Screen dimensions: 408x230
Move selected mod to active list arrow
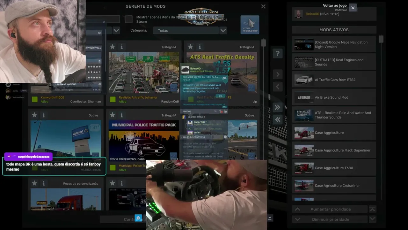pyautogui.click(x=278, y=74)
